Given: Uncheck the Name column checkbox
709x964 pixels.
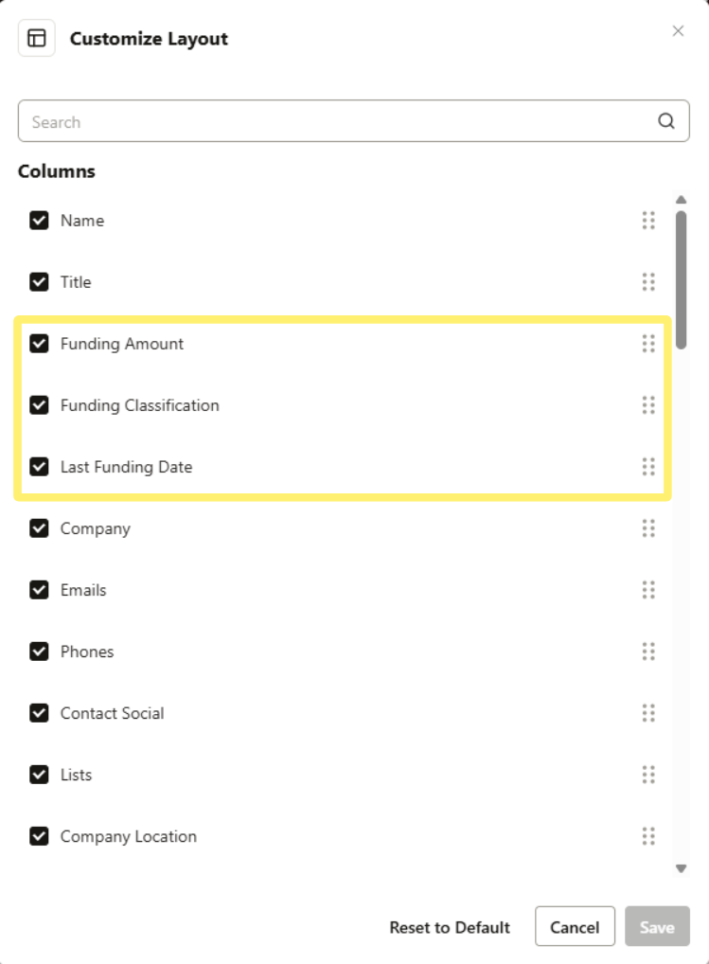Looking at the screenshot, I should point(39,220).
